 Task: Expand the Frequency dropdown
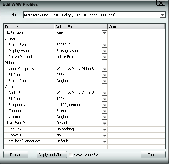tap(105, 105)
